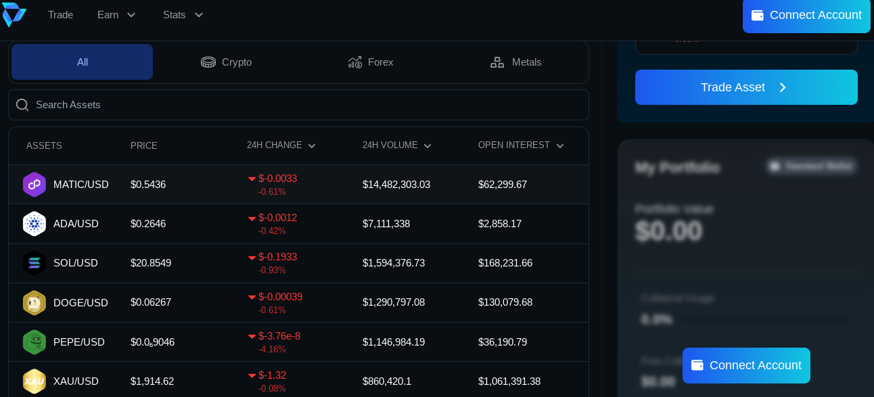This screenshot has width=874, height=397.
Task: Click the top Connect Account button
Action: [x=806, y=15]
